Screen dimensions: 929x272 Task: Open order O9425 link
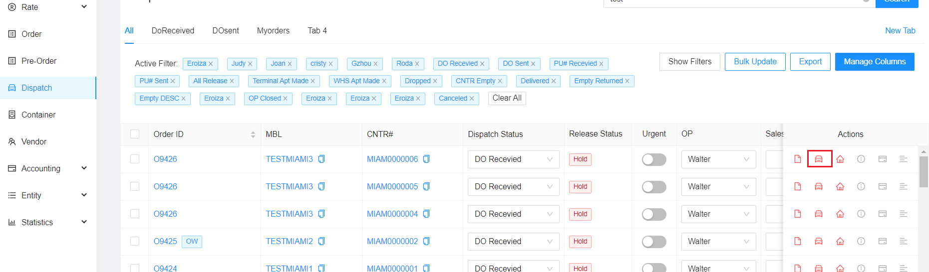tap(165, 241)
